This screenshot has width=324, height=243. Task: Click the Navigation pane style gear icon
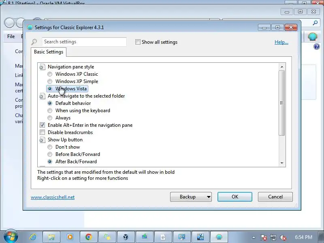(x=43, y=67)
